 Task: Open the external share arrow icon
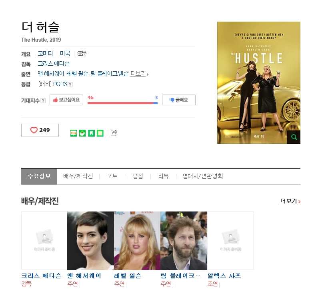[x=114, y=133]
